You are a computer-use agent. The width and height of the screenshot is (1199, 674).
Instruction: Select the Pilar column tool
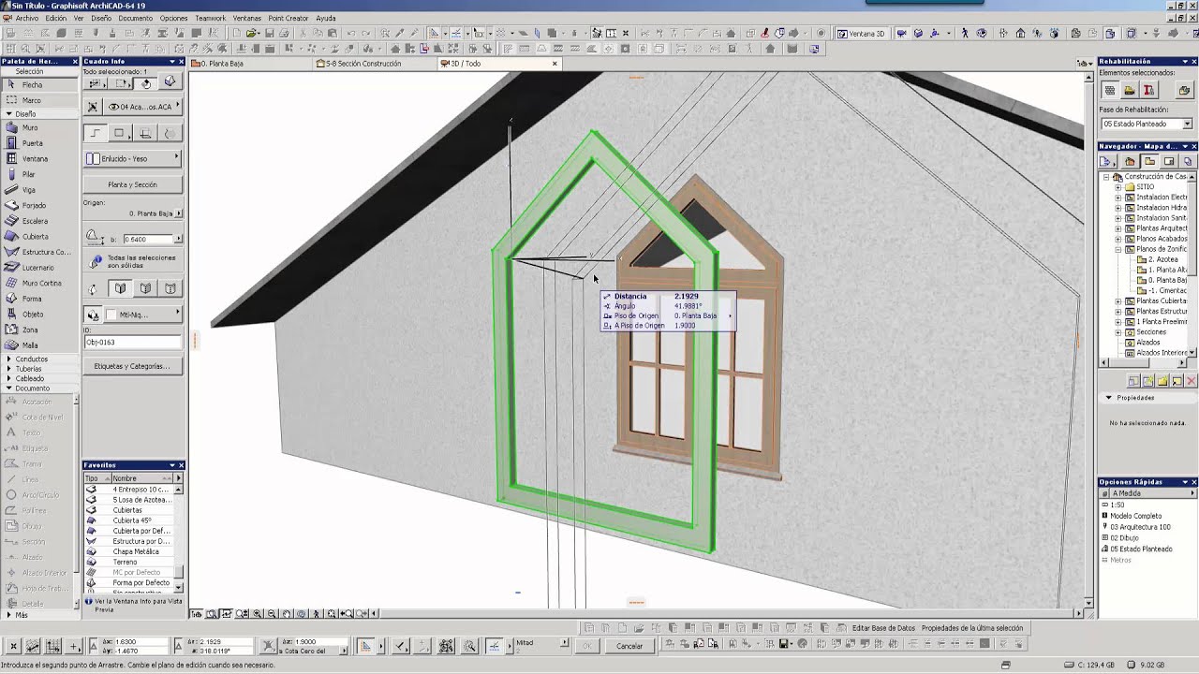(x=38, y=174)
